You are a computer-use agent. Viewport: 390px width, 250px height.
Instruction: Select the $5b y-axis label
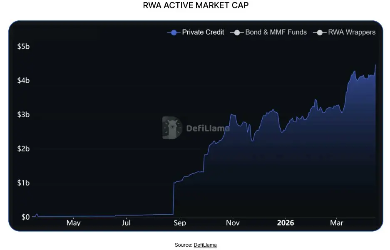tap(23, 47)
